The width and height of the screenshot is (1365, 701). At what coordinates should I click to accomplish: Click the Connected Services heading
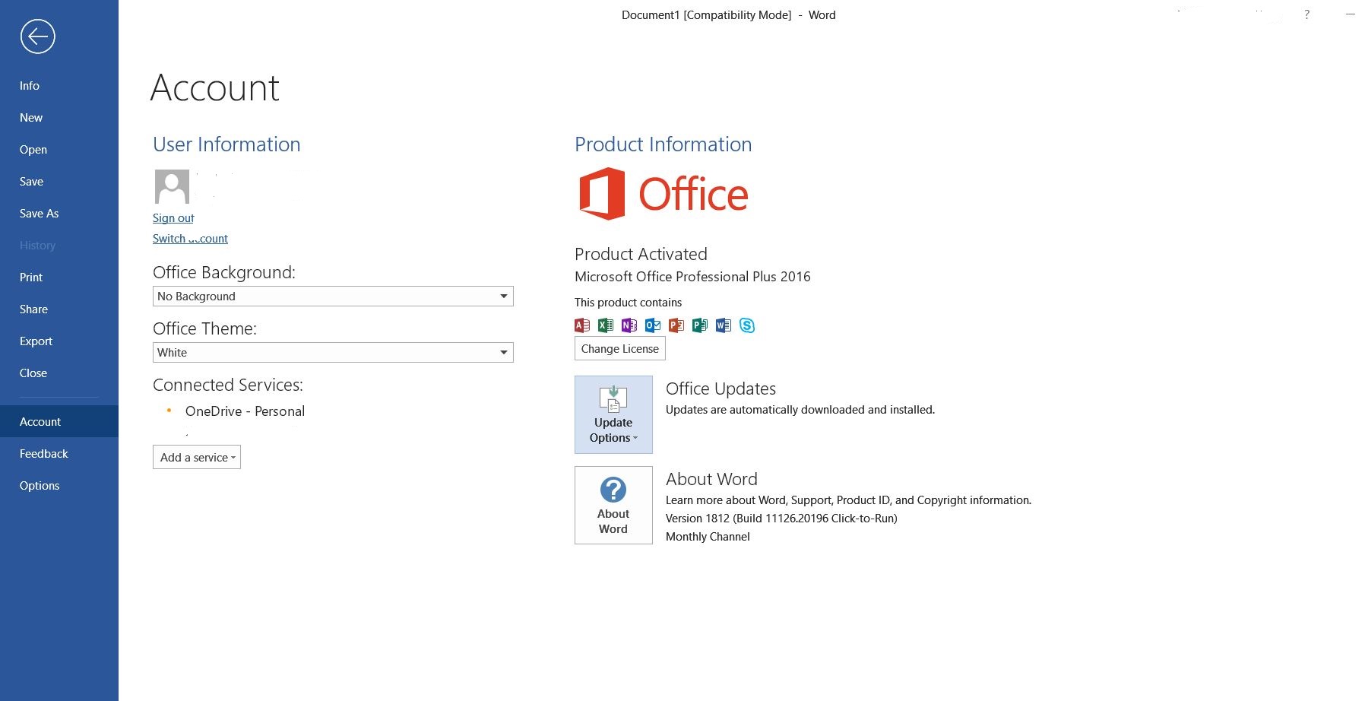(228, 385)
